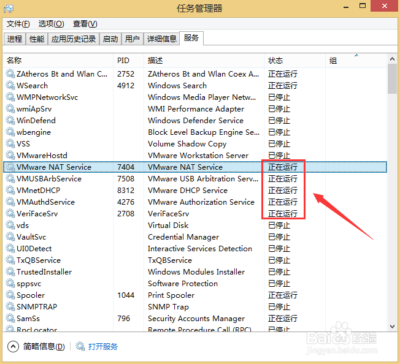Click the gear icon beside VMUSBArbService
400x364 pixels.
pos(10,178)
